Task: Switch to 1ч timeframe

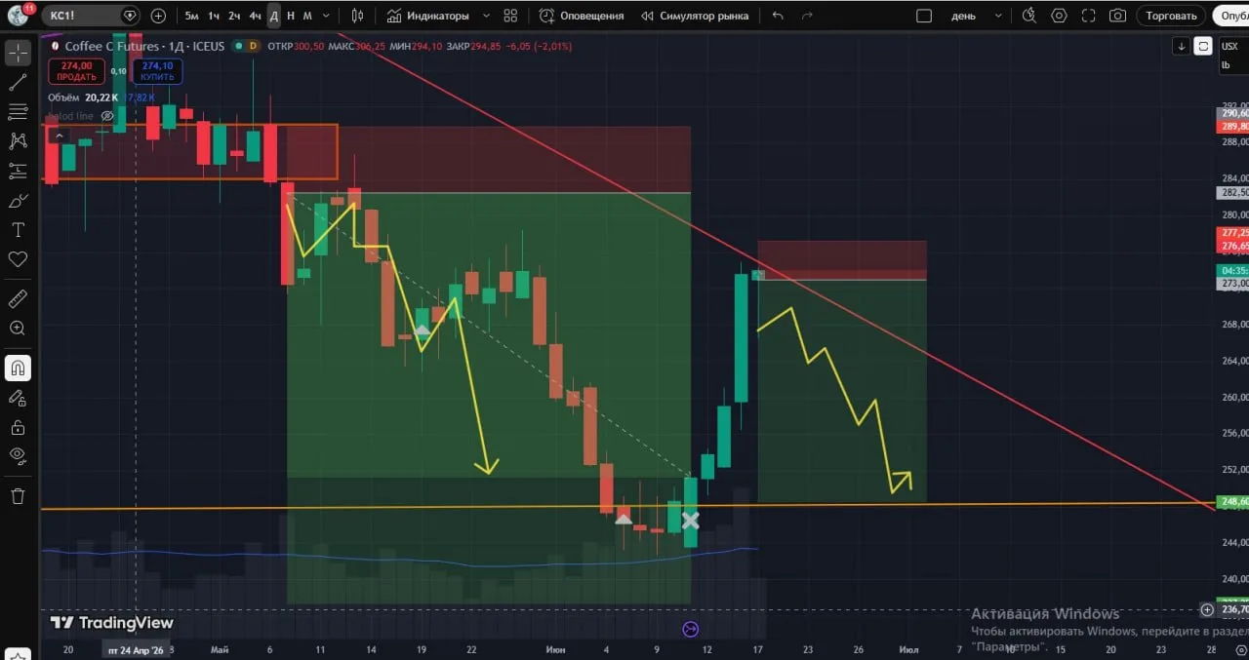Action: click(x=214, y=16)
